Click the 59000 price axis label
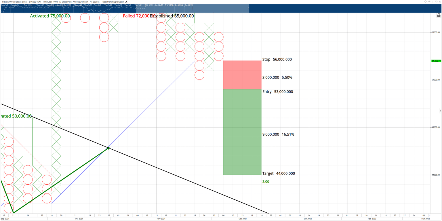Image resolution: width=442 pixels, height=221 pixels. (x=435, y=32)
